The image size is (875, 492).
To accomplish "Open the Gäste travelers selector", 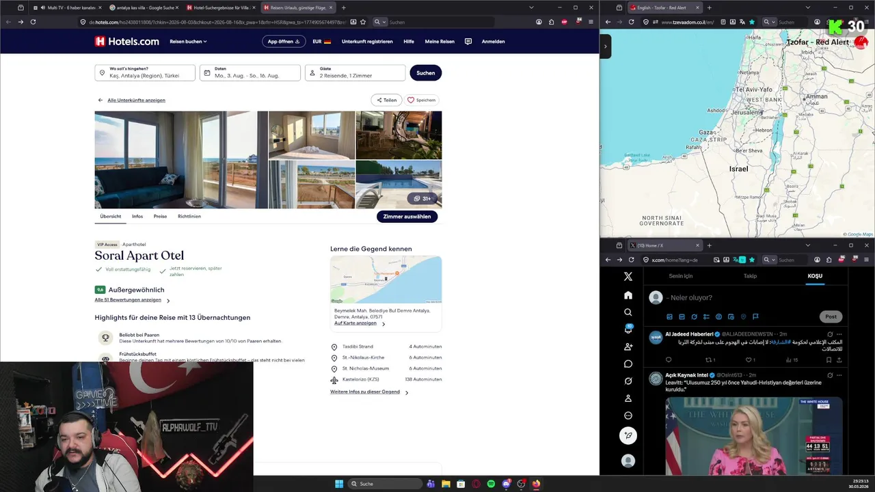I will click(x=355, y=72).
